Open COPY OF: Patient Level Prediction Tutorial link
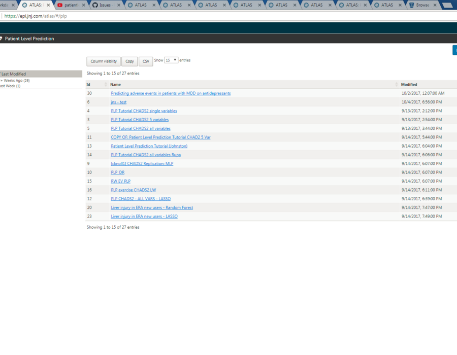Screen dimensions: 457x355 point(160,137)
